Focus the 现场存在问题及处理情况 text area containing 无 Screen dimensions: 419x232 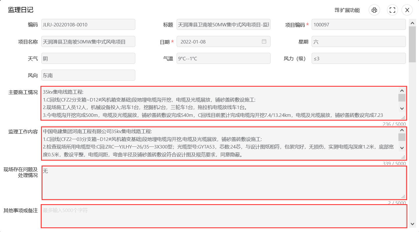tap(224, 183)
